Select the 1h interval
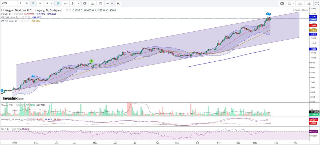320x145 pixels. 26,3
